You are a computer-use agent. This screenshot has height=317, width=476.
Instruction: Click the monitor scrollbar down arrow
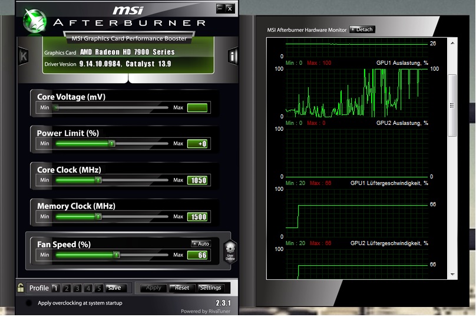tap(452, 275)
